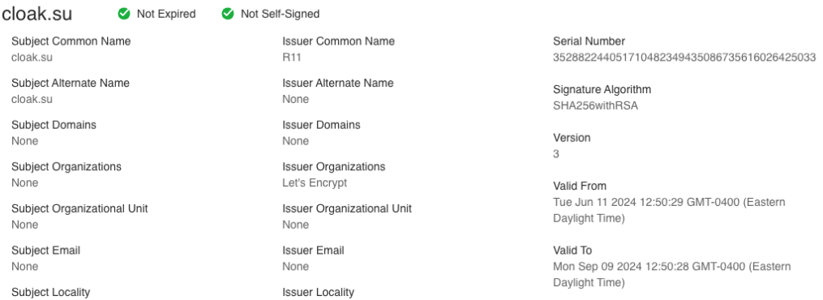823x300 pixels.
Task: Click the Subject Alternate Name value
Action: coord(32,99)
